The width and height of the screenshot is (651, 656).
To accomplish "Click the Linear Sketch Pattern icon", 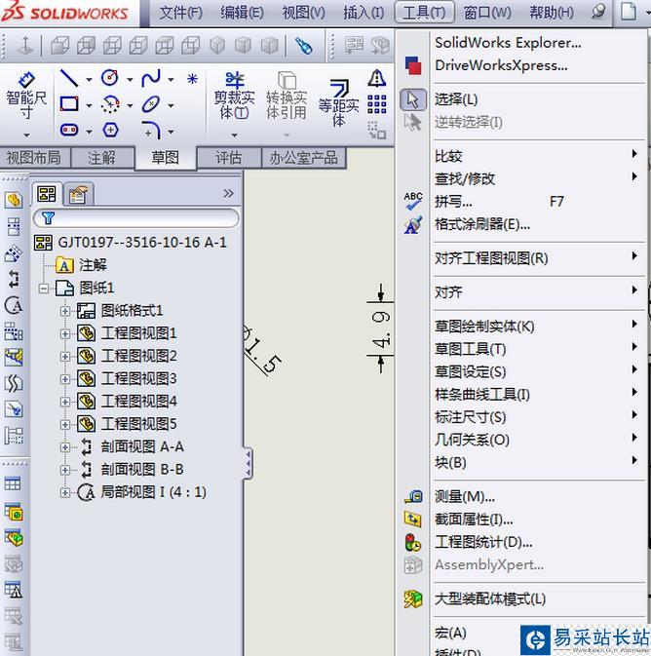I will [x=377, y=104].
